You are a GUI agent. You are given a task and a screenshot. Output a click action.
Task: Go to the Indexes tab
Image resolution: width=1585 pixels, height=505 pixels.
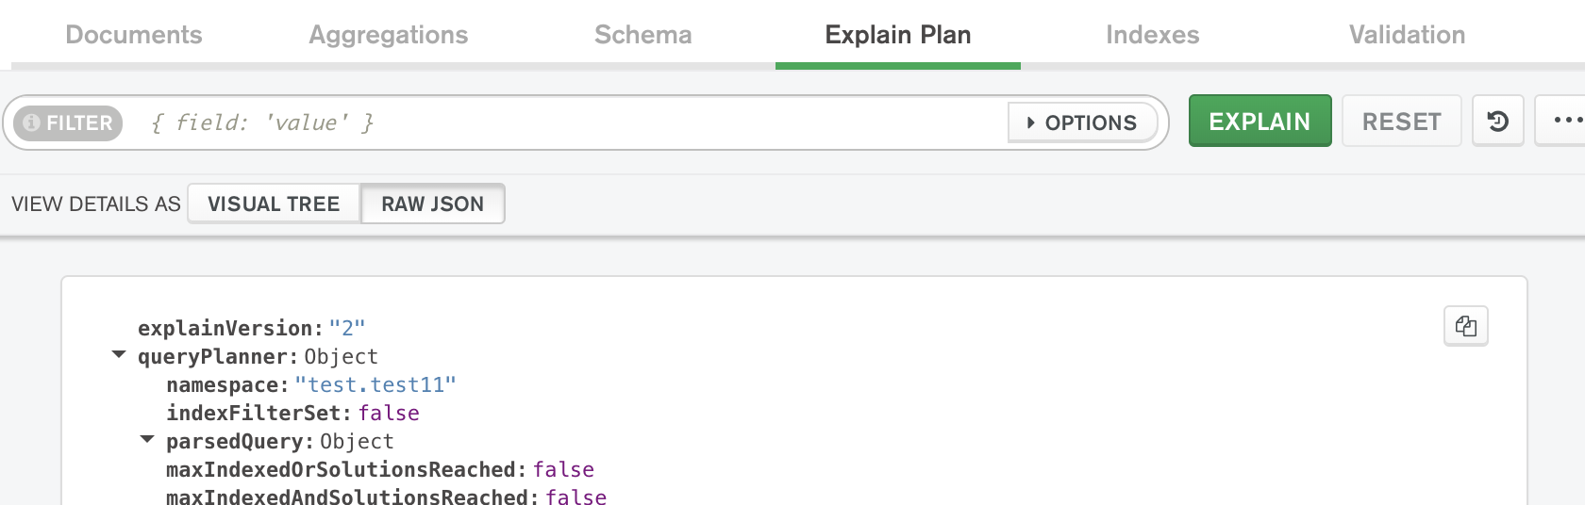[x=1152, y=35]
